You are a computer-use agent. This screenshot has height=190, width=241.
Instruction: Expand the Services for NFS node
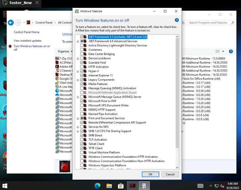coord(78,127)
